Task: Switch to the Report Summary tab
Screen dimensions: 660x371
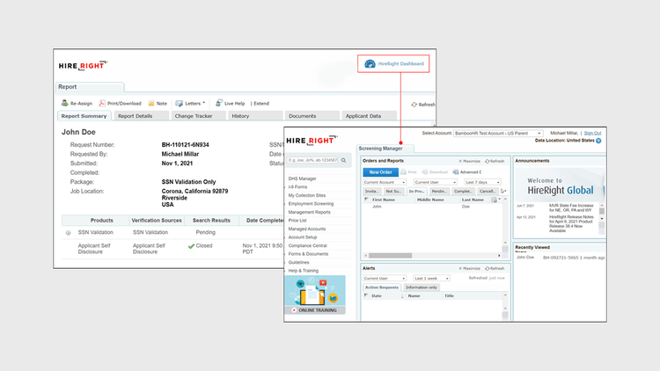Action: point(84,116)
